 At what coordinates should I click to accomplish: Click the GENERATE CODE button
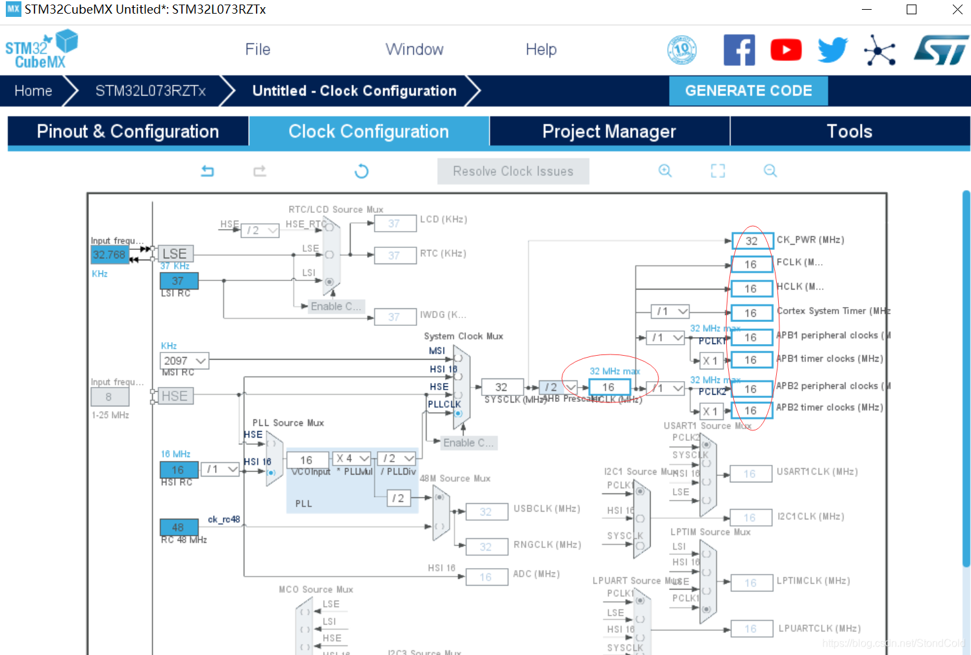[x=748, y=91]
